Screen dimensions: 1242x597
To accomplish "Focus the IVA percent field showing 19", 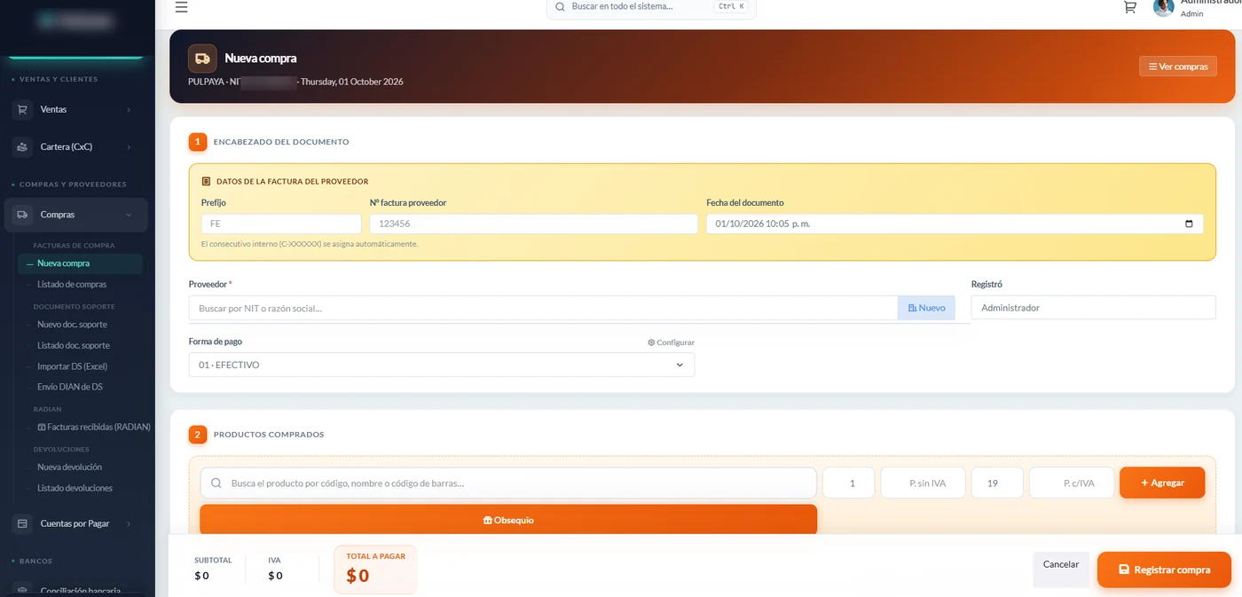I will click(997, 483).
